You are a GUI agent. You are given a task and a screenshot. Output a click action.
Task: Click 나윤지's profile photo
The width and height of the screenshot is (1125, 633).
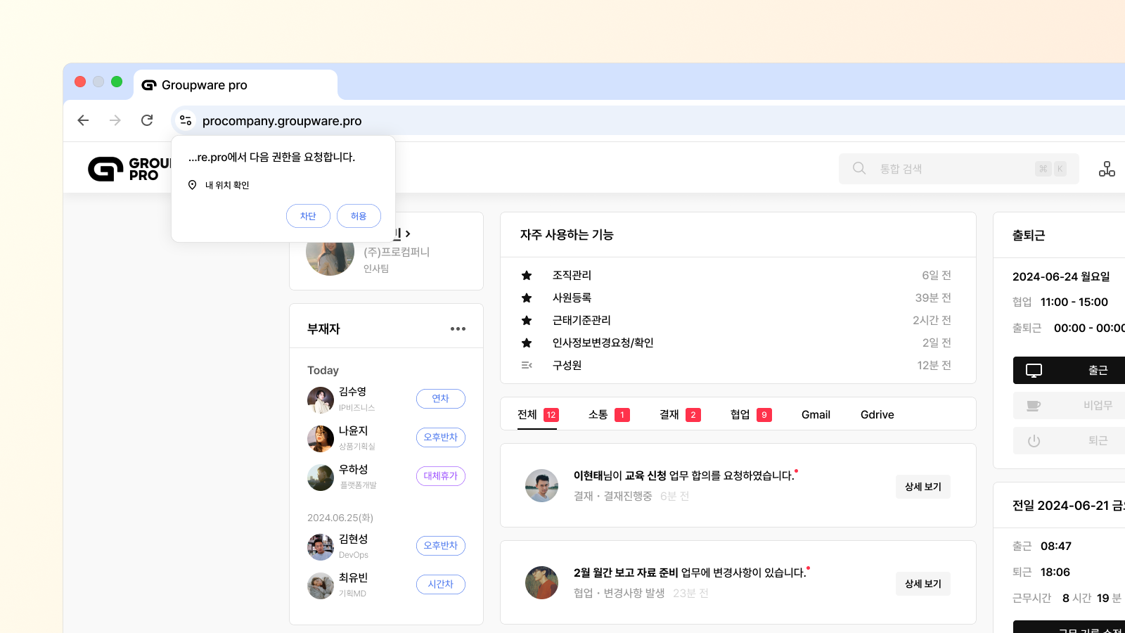pos(321,439)
